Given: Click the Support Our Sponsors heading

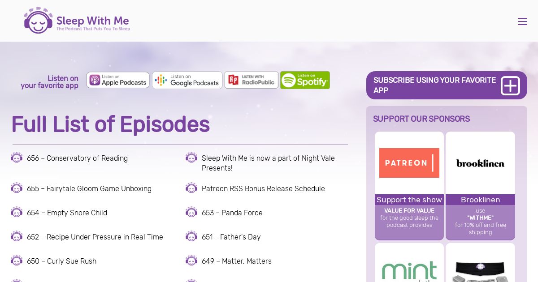Looking at the screenshot, I should point(421,119).
